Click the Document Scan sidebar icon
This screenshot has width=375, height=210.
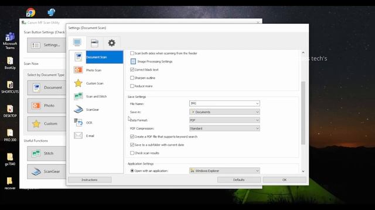click(x=78, y=57)
